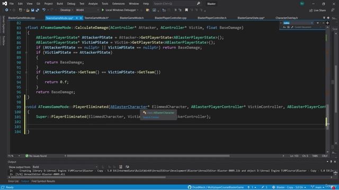This screenshot has width=339, height=190.
Task: Click the save all icon
Action: click(x=37, y=10)
